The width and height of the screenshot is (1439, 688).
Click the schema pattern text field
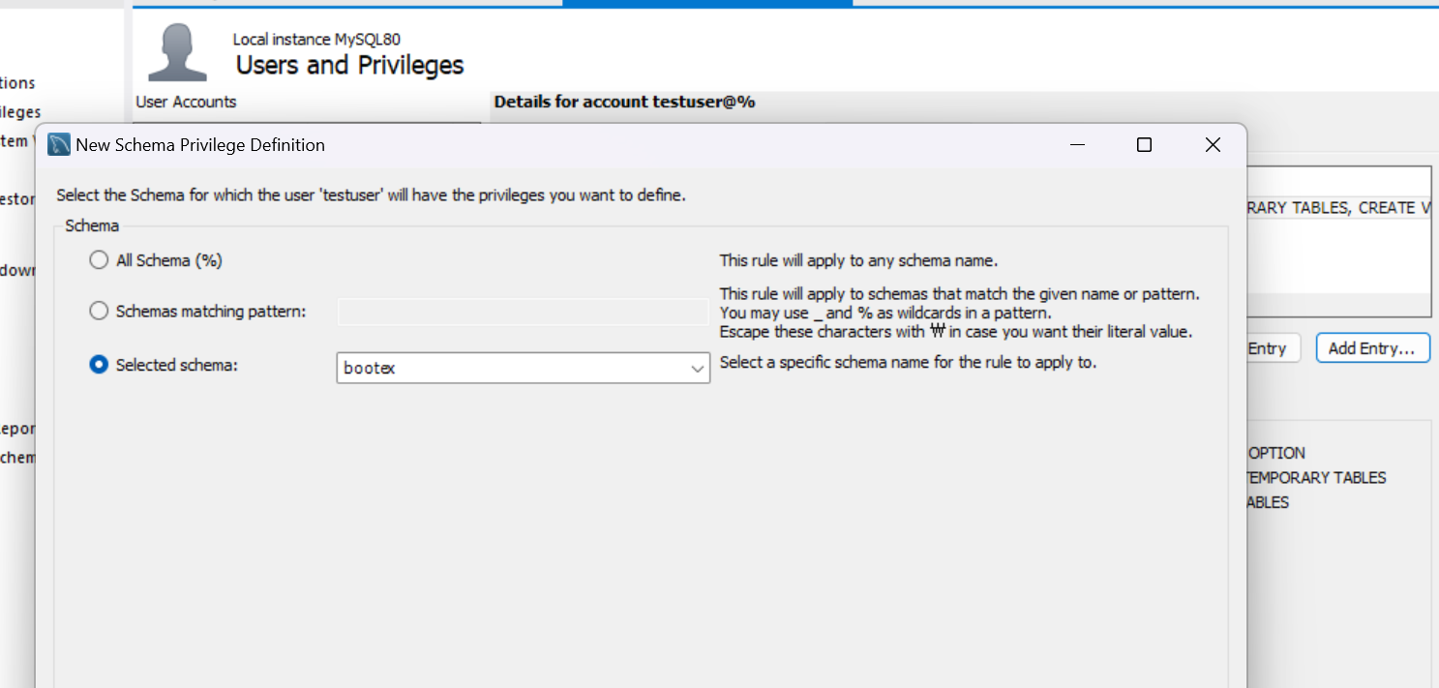click(524, 312)
